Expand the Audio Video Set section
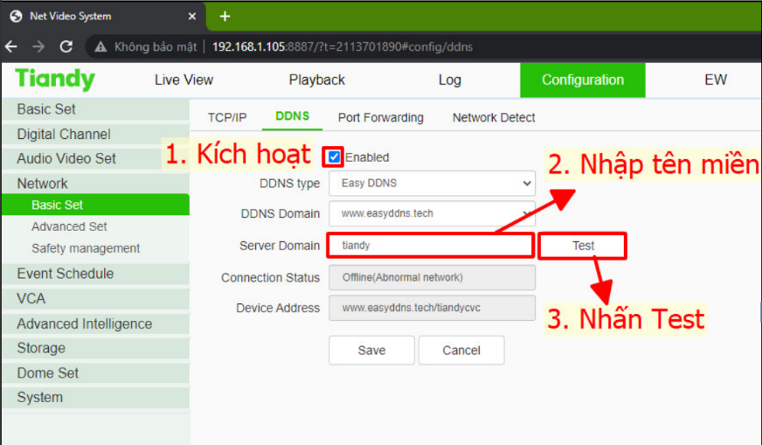 [96, 158]
